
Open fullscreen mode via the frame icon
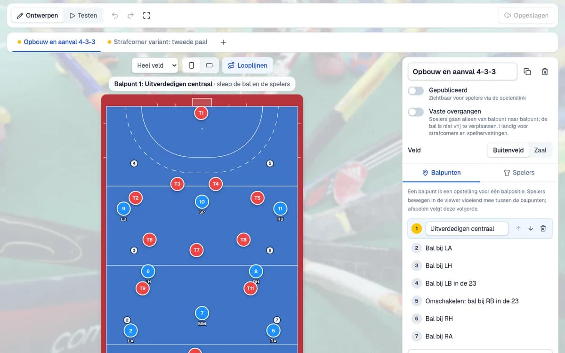click(x=146, y=16)
